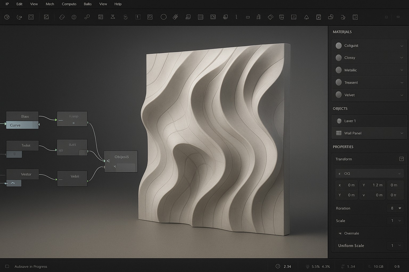Image resolution: width=409 pixels, height=272 pixels.
Task: Click the diagonal stripes toolbar icon
Action: coord(175,17)
